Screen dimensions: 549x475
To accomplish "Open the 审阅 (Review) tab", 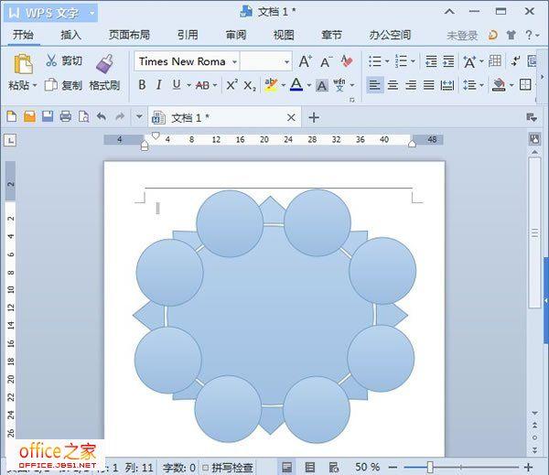I will pyautogui.click(x=236, y=35).
